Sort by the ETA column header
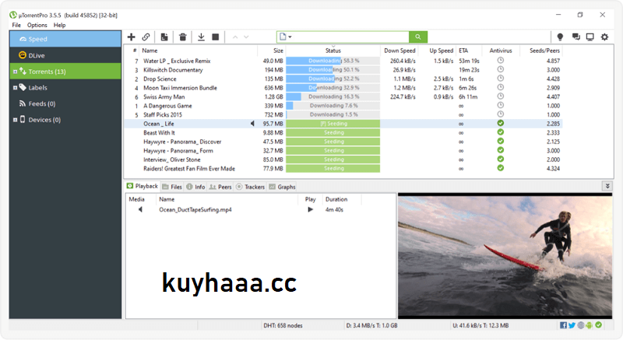 pyautogui.click(x=463, y=51)
